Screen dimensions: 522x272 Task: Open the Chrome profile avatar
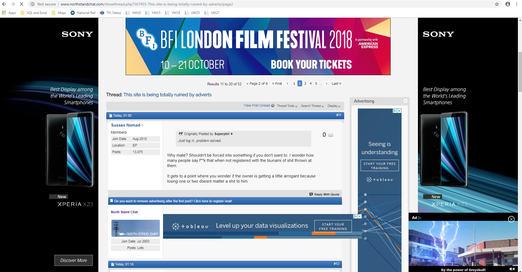click(508, 4)
